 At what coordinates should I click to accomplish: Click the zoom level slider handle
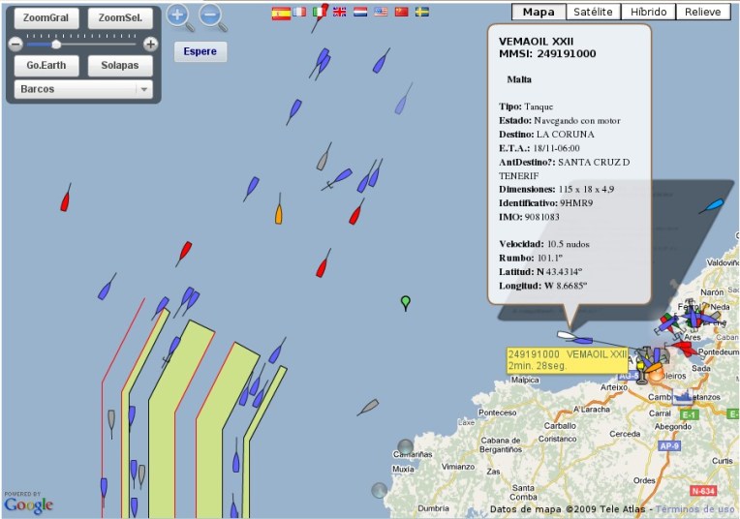56,45
